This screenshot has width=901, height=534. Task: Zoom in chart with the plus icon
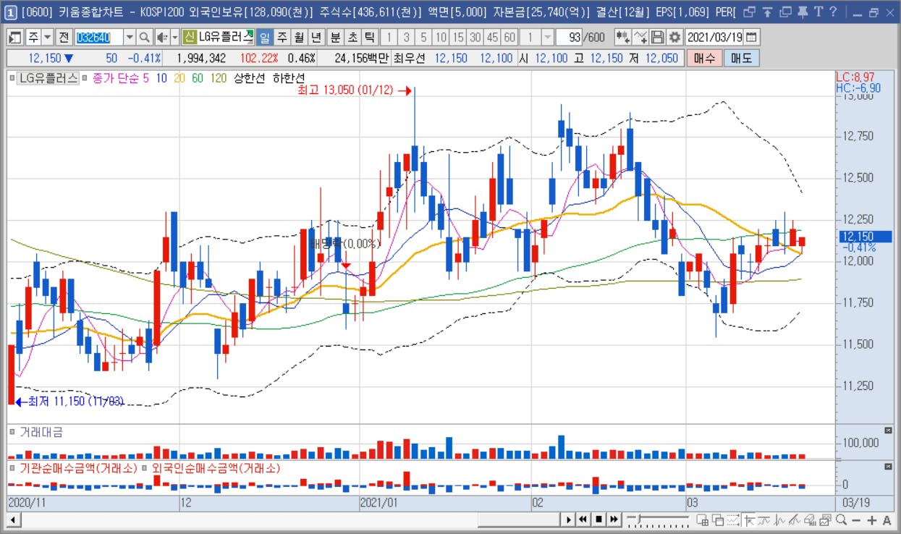(872, 520)
